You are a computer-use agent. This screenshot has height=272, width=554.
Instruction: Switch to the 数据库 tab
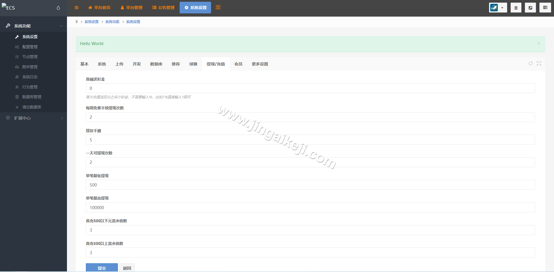pyautogui.click(x=156, y=64)
